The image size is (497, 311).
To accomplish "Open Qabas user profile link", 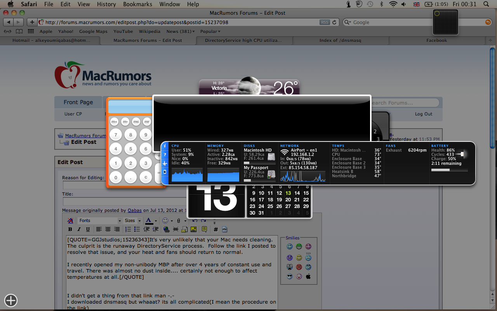I will tap(135, 210).
